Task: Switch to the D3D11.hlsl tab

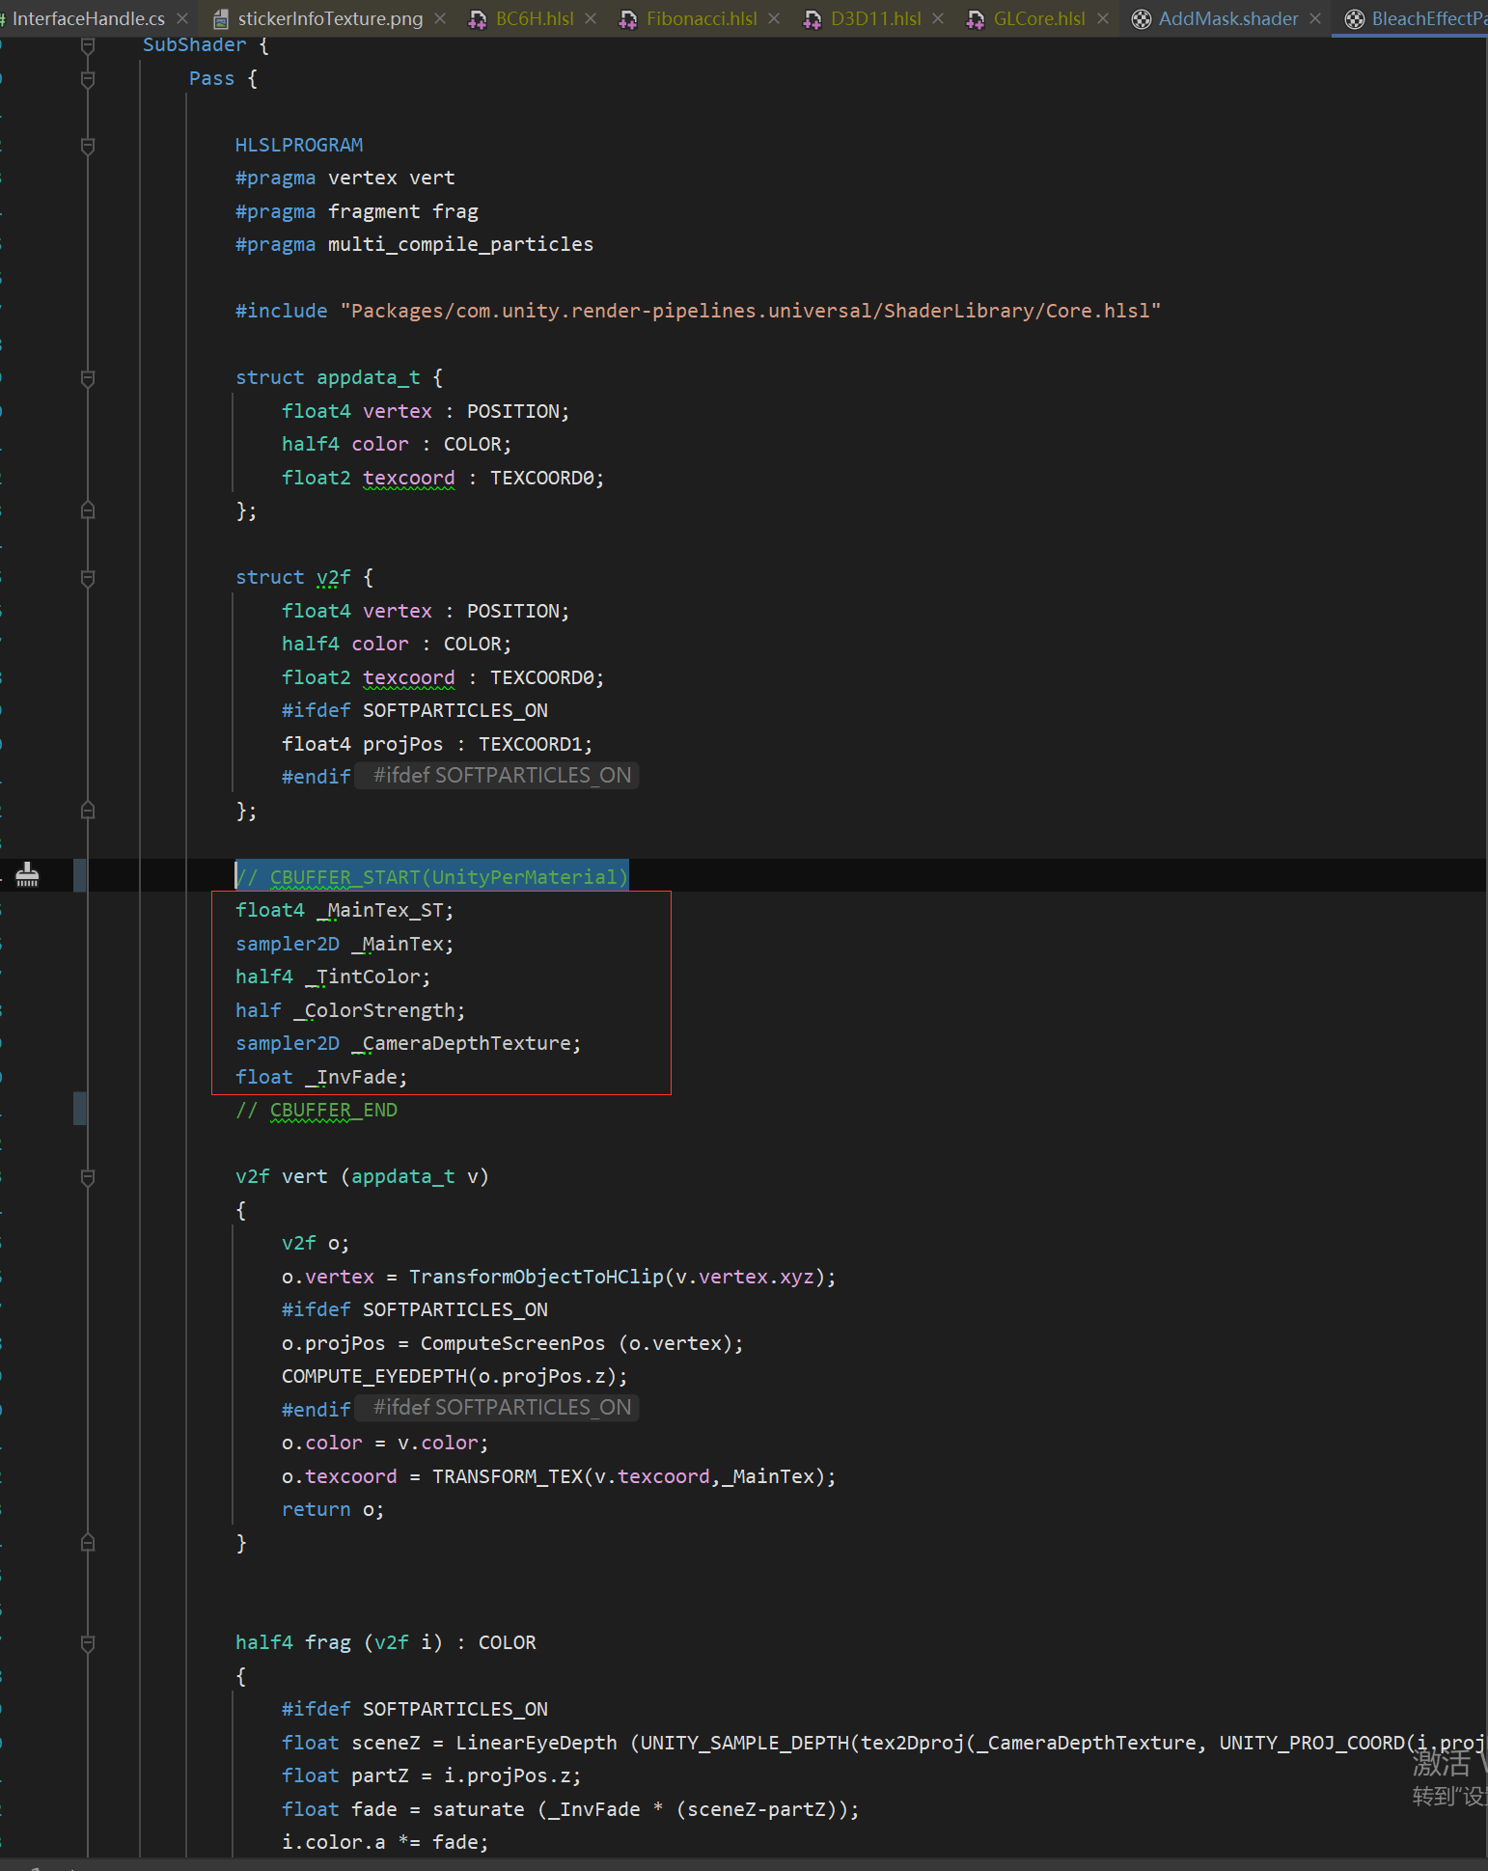Action: [875, 18]
